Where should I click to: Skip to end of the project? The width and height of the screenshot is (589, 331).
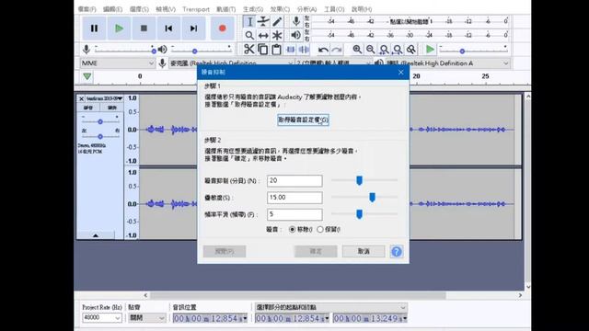click(x=193, y=29)
